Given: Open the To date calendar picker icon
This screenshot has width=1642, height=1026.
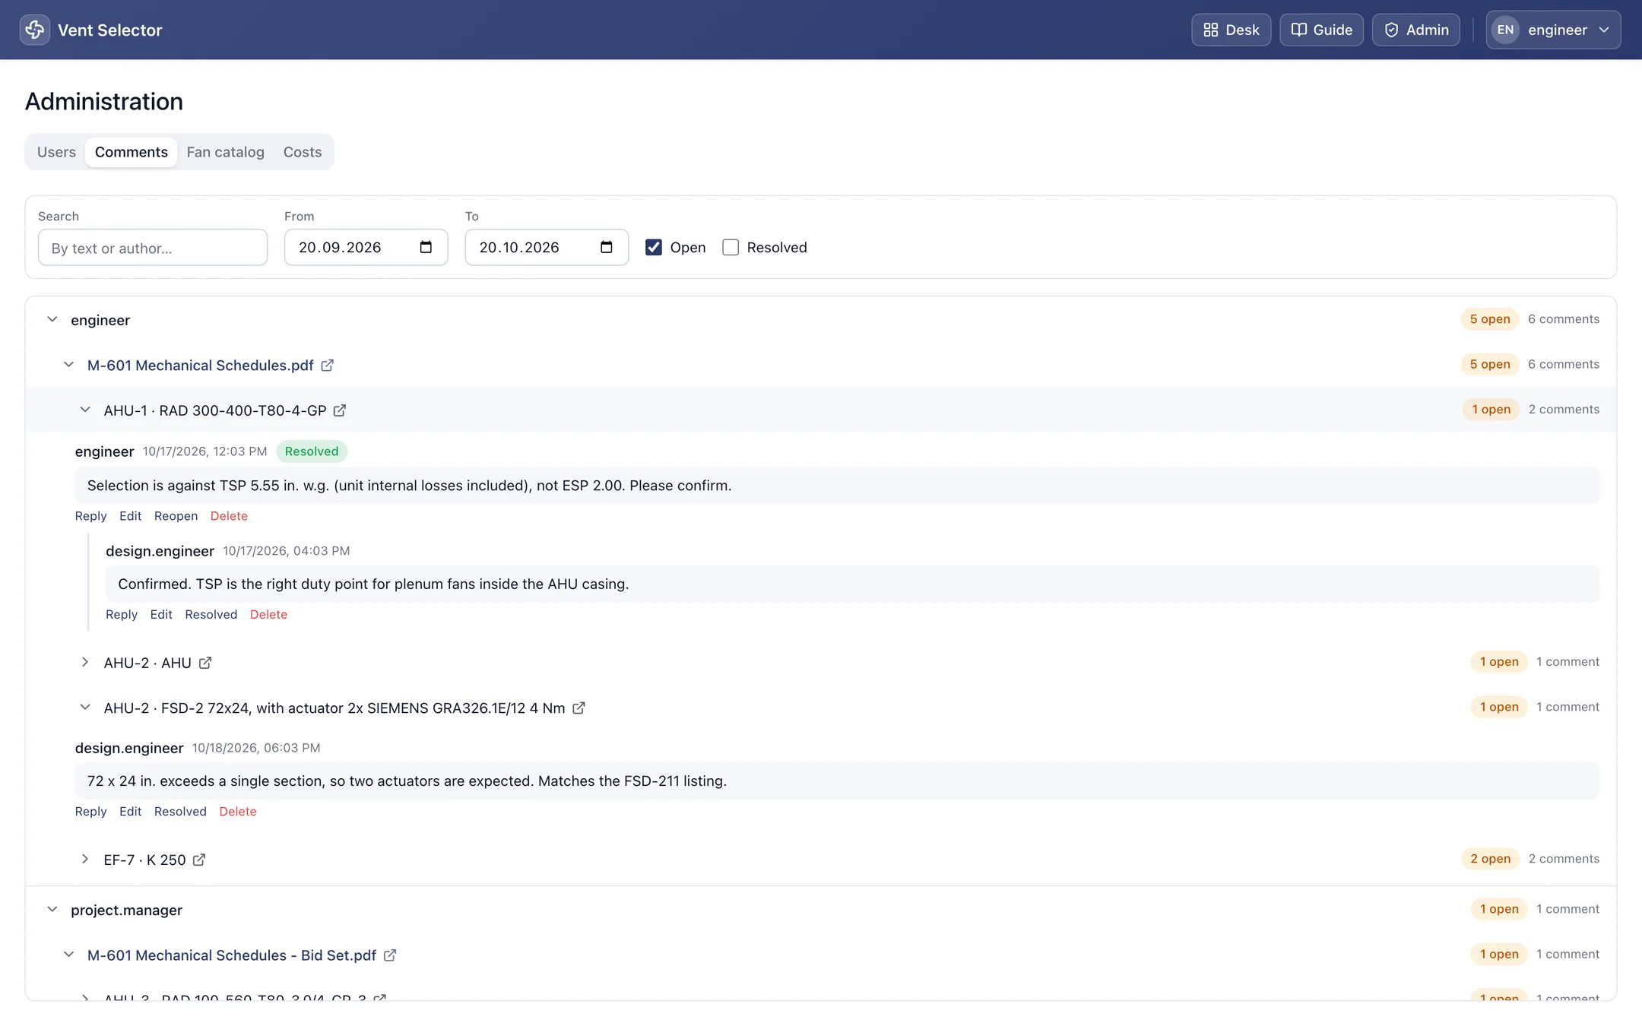Looking at the screenshot, I should pos(607,247).
